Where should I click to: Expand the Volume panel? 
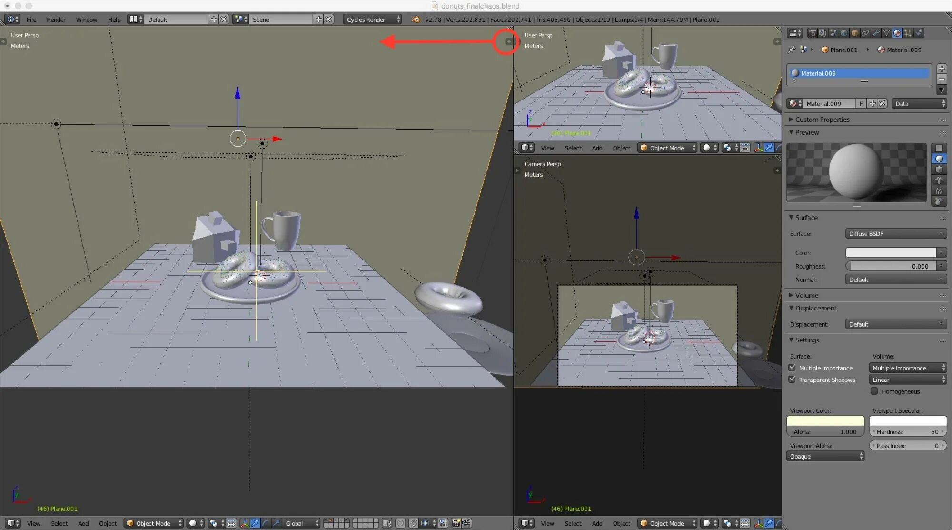click(806, 295)
